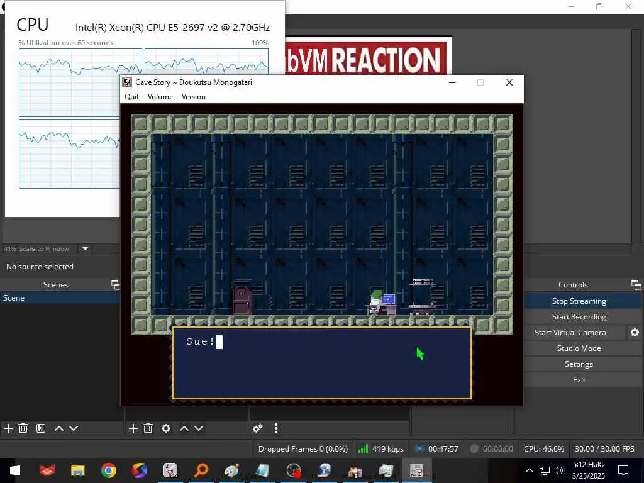Move source down with Sources down arrow
644x483 pixels.
(199, 428)
